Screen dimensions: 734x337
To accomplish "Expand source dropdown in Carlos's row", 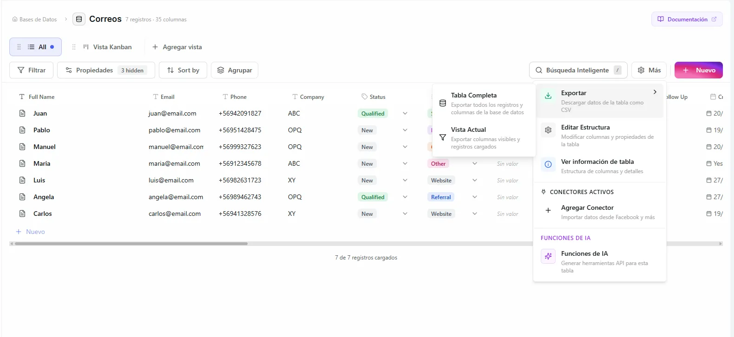I will [475, 214].
